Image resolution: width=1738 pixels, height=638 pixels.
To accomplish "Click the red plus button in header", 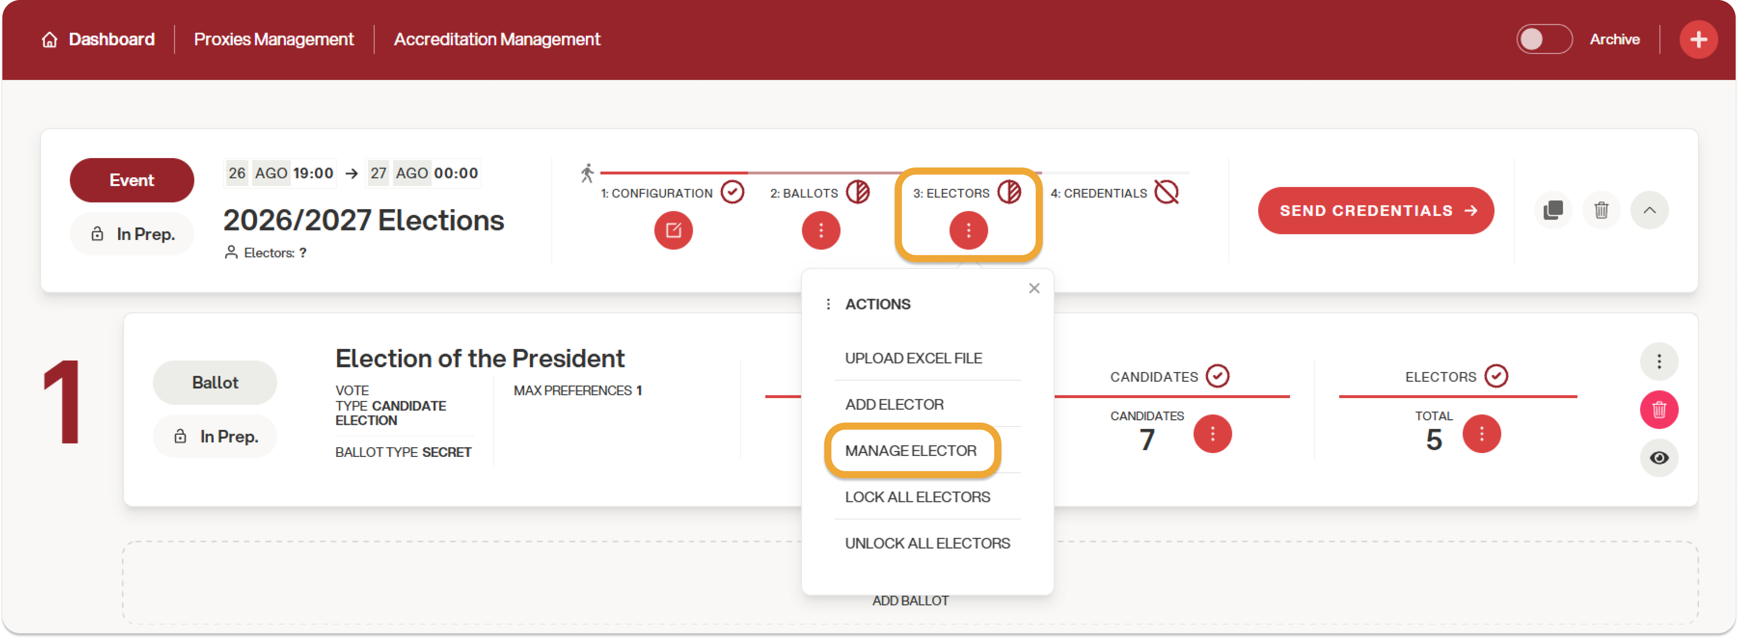I will [x=1698, y=40].
